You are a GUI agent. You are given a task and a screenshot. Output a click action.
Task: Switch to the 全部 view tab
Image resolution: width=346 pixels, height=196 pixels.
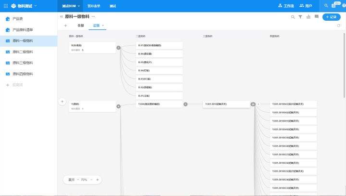[x=81, y=26]
